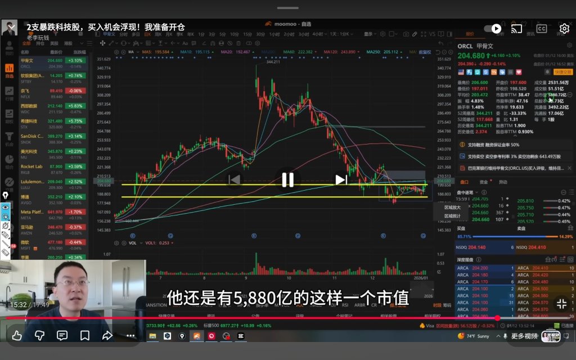Share the video using arrow icon

click(107, 335)
